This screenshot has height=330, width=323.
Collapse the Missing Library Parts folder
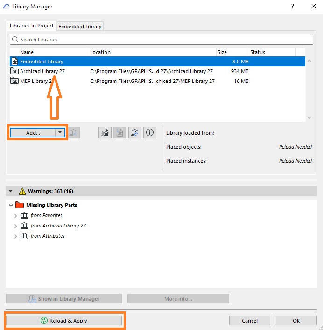[x=11, y=205]
